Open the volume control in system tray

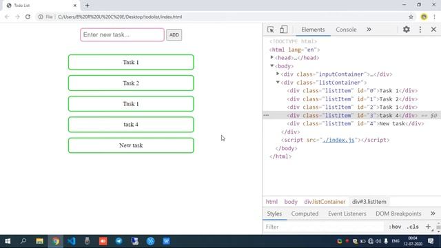click(x=378, y=241)
